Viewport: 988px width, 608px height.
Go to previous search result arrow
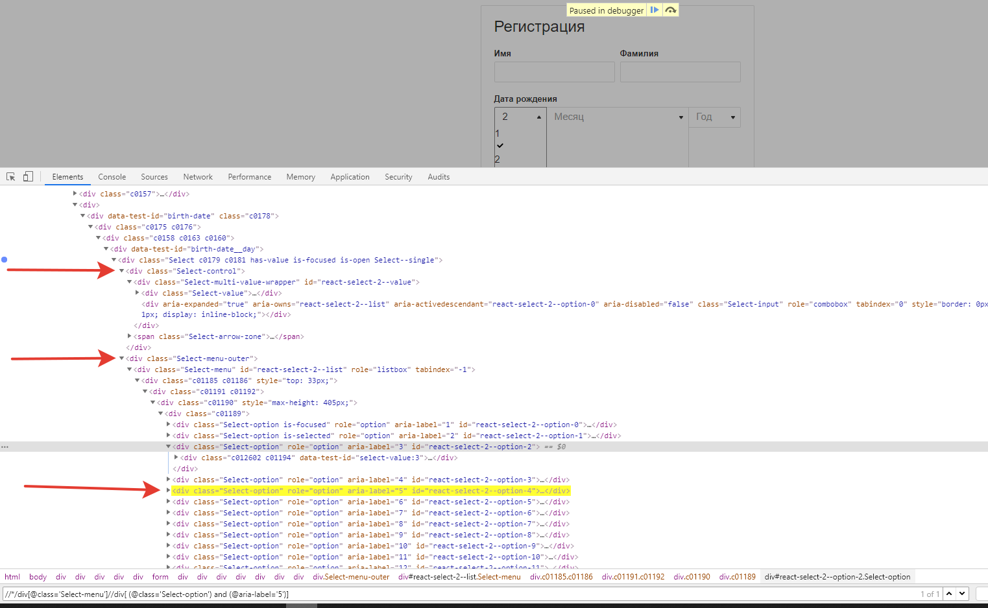click(x=949, y=594)
